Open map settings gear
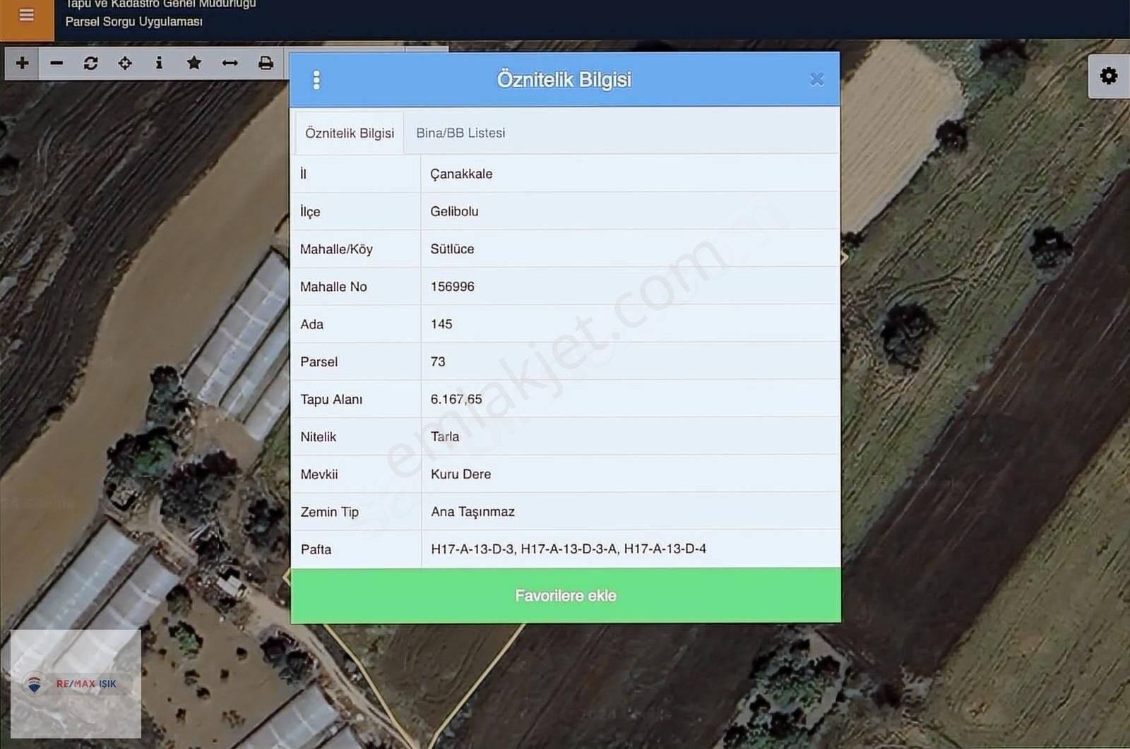 (x=1109, y=76)
